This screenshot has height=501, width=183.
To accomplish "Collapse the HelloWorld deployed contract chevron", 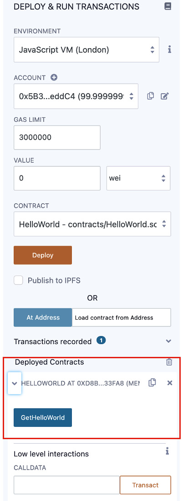I will [15, 383].
